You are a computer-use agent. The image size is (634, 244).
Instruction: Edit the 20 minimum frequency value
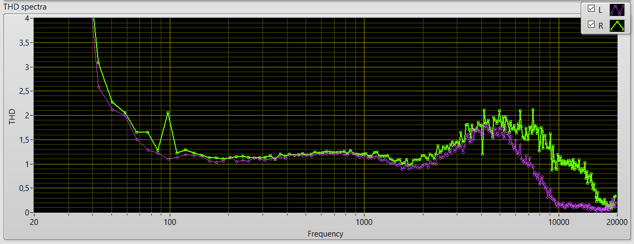click(34, 221)
